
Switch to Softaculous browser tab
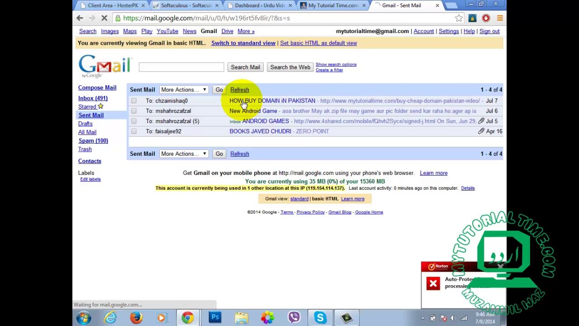pos(186,5)
